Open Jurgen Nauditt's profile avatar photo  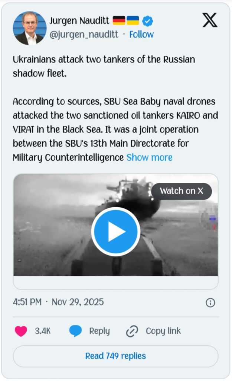29,28
